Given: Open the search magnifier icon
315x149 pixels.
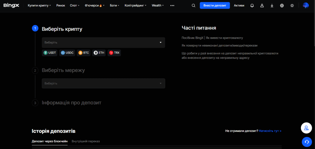Looking at the screenshot, I should (193, 6).
